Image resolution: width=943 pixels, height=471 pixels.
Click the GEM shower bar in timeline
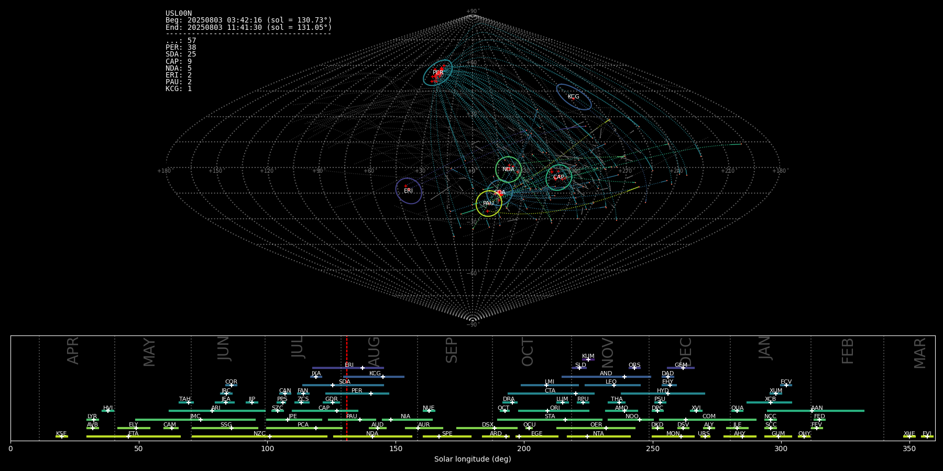(x=681, y=368)
